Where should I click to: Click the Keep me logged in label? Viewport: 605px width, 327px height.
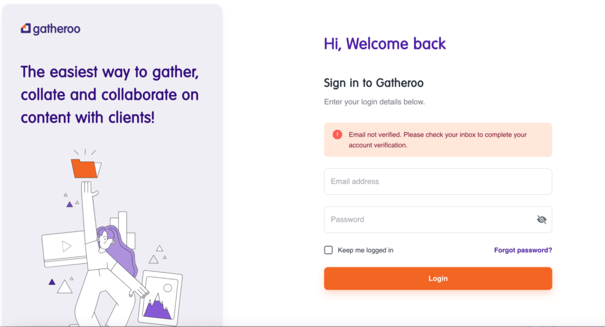pyautogui.click(x=365, y=250)
